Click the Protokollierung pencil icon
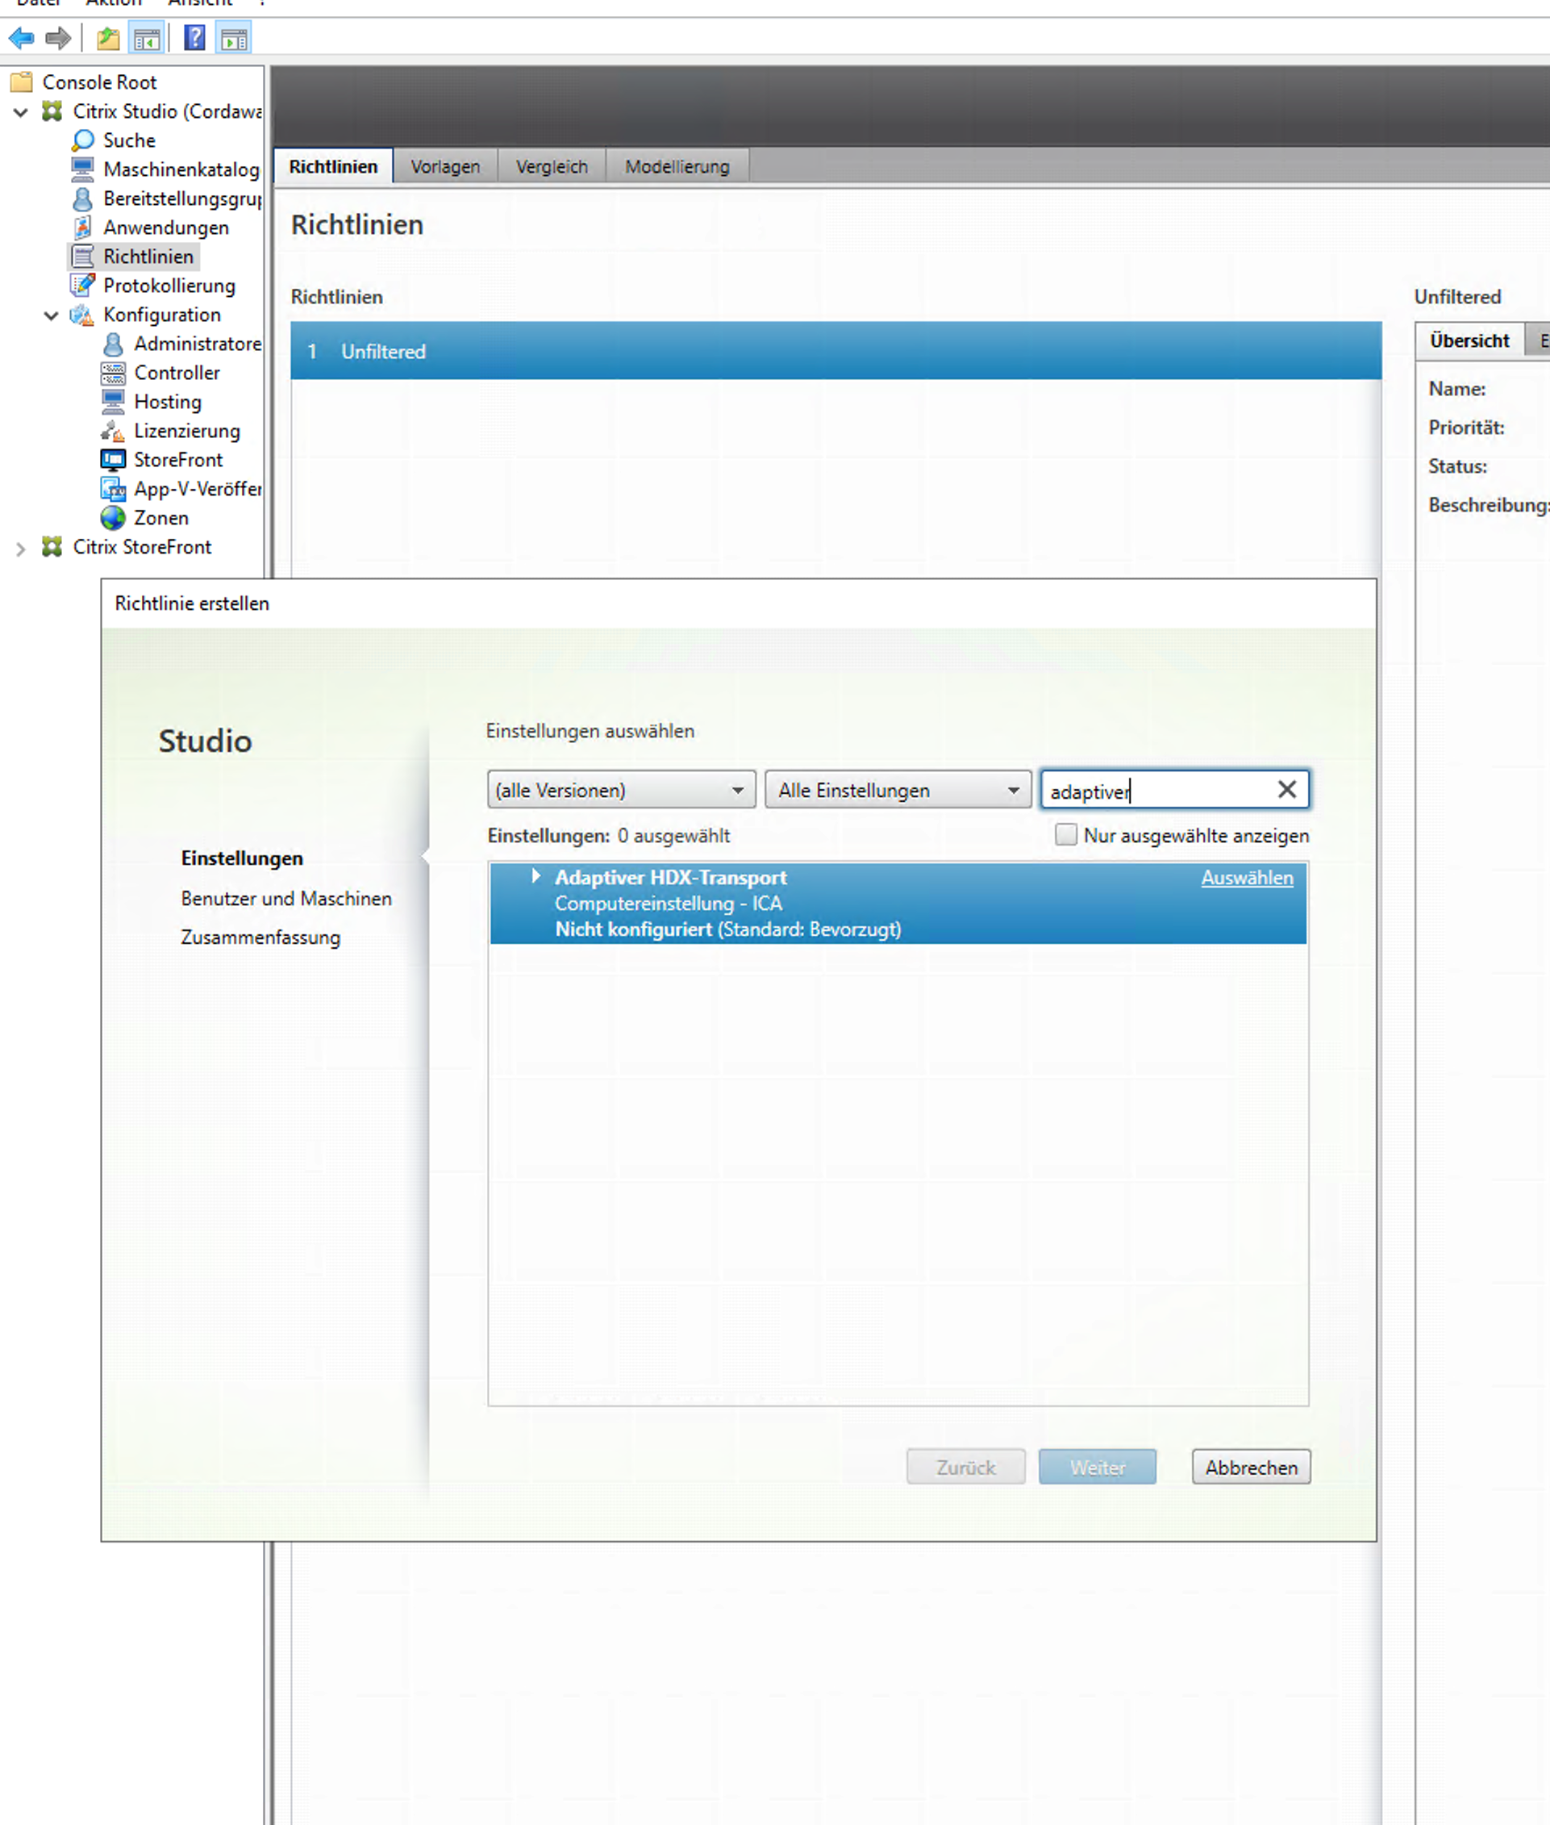The image size is (1550, 1825). tap(82, 285)
